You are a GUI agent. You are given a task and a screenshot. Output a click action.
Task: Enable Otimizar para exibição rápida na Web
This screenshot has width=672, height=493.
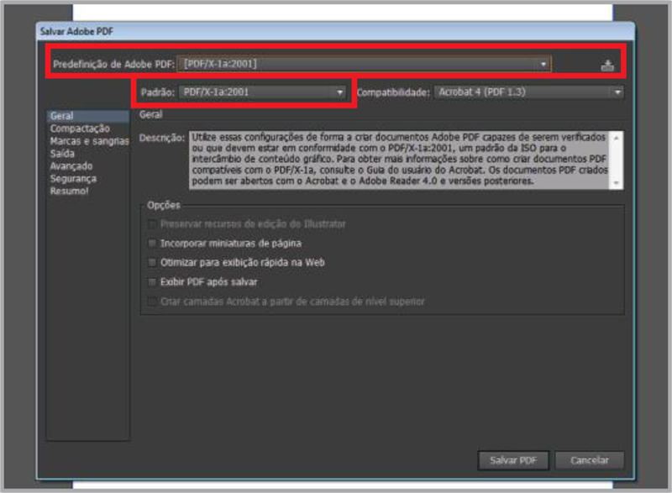click(x=152, y=263)
